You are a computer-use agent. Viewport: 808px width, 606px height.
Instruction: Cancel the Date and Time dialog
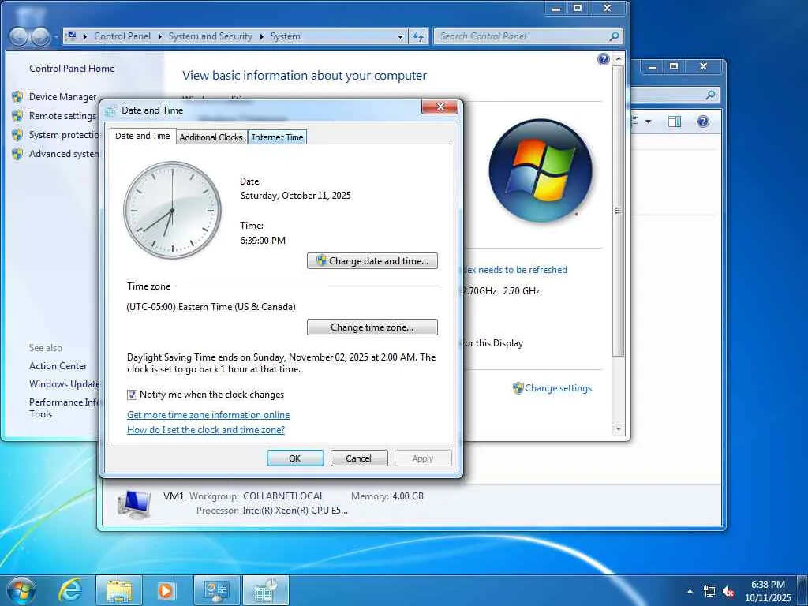pos(359,458)
